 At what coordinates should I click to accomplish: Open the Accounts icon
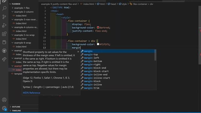pos(4,100)
